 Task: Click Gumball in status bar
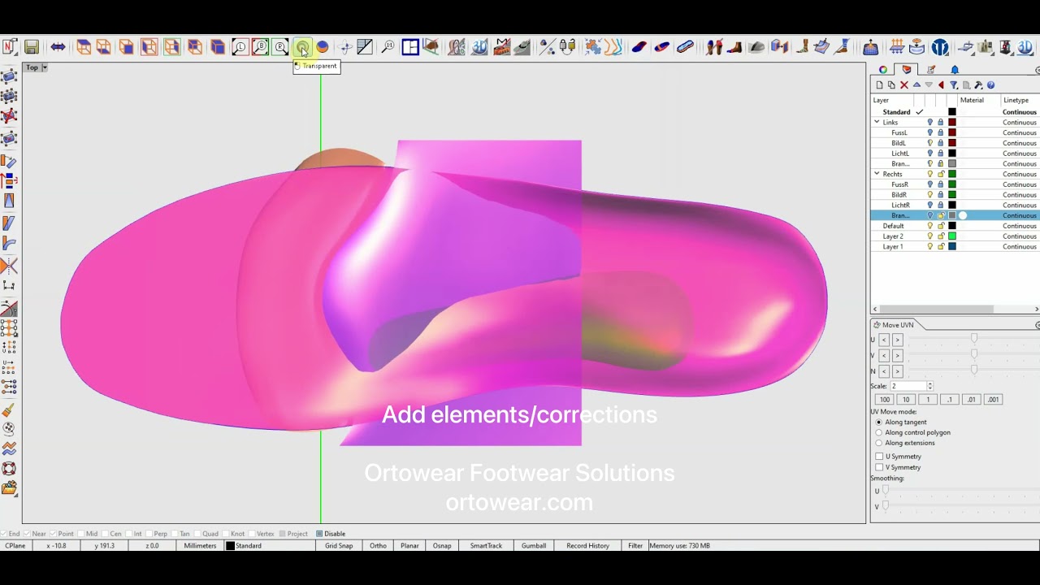tap(534, 546)
